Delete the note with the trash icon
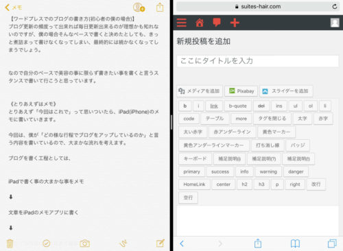 (10, 243)
